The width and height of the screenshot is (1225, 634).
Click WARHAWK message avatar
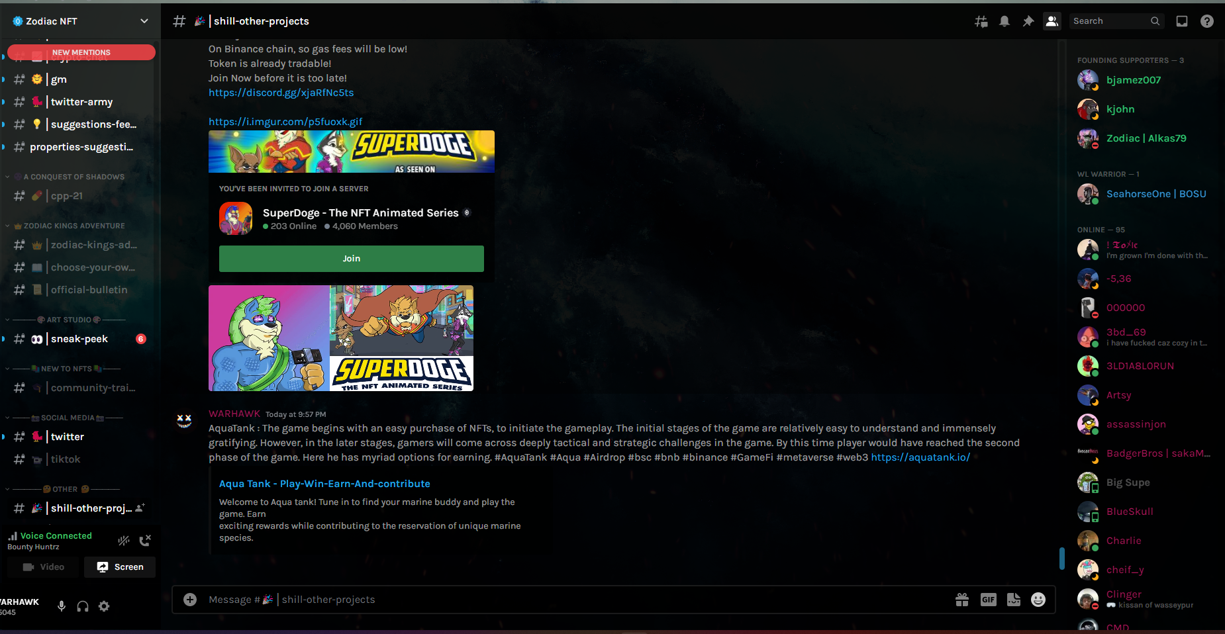(184, 421)
